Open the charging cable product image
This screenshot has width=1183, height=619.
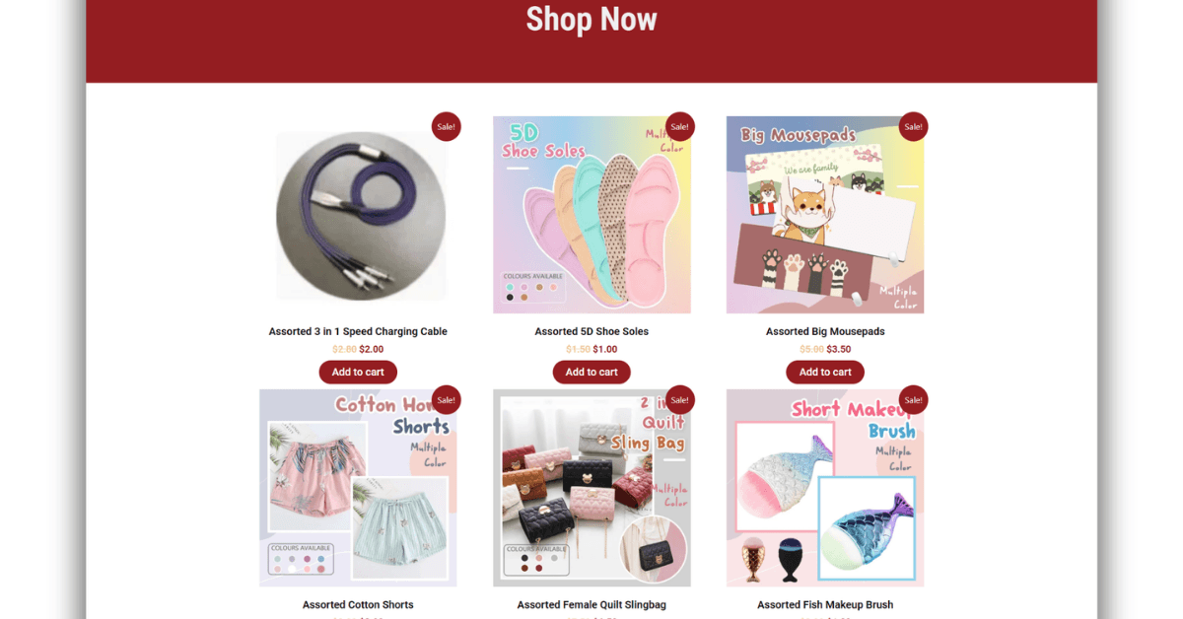pyautogui.click(x=358, y=215)
